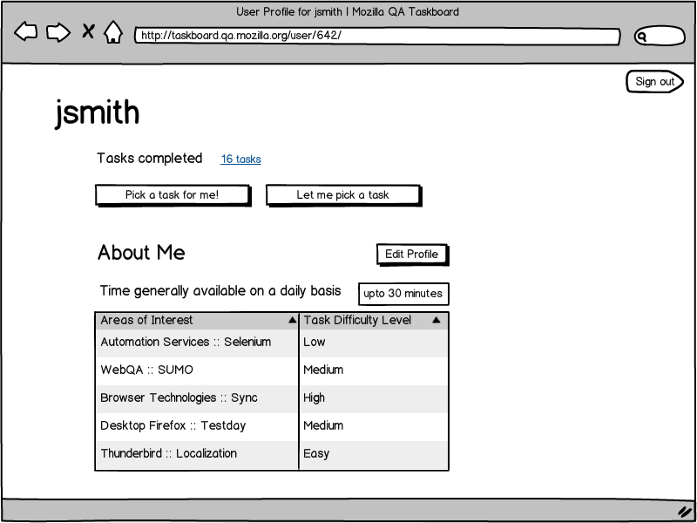The image size is (697, 523).
Task: Click the magnifier search box
Action: click(x=660, y=36)
